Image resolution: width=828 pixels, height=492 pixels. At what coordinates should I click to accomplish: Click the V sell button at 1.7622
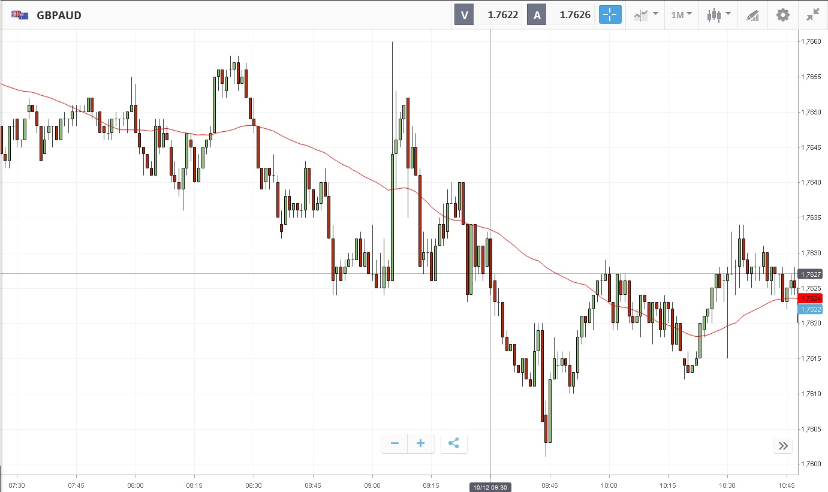[488, 15]
